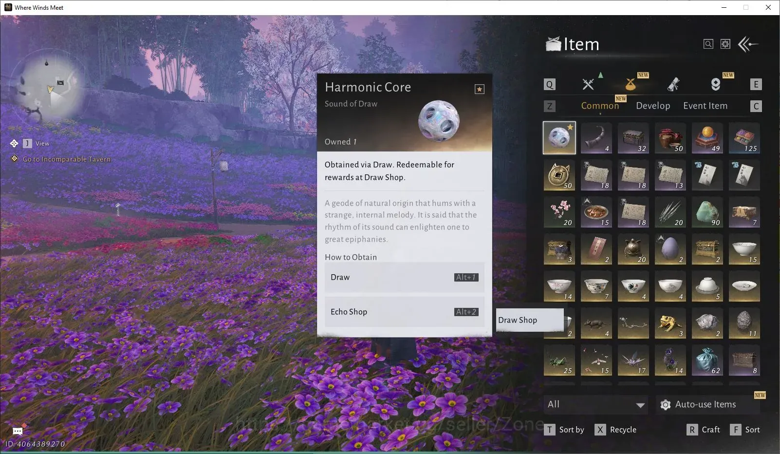Switch to the scroll category tab

point(673,84)
